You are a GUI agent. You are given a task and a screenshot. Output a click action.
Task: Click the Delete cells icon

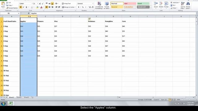[161, 4]
